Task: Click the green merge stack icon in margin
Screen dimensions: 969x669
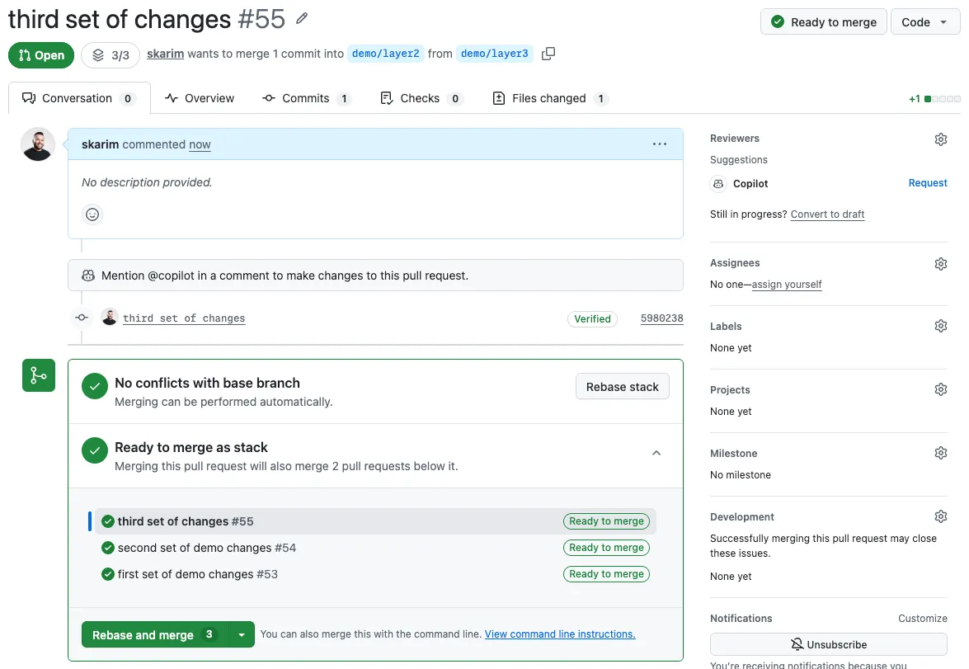Action: [x=38, y=375]
